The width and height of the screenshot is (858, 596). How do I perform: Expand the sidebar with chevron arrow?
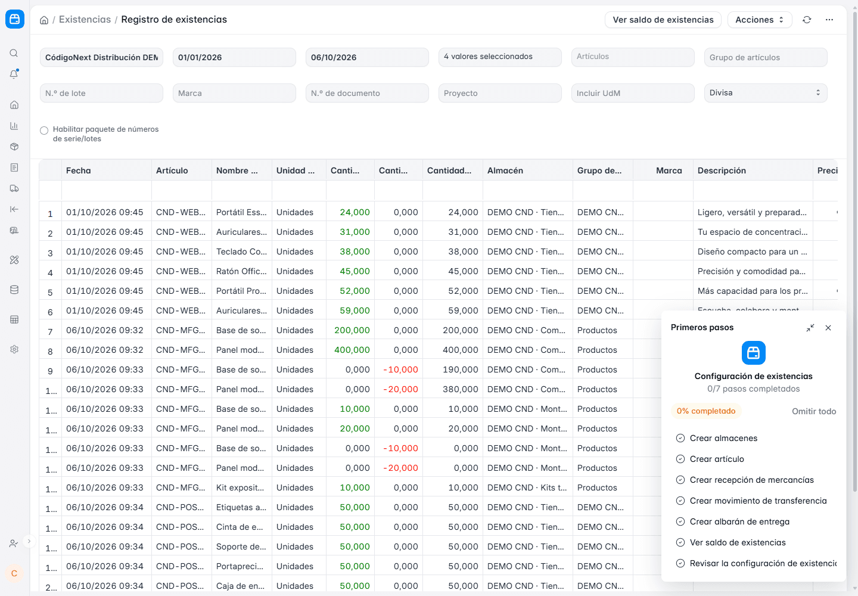click(x=29, y=542)
